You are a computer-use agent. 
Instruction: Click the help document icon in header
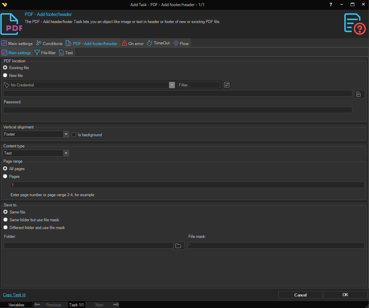click(355, 24)
